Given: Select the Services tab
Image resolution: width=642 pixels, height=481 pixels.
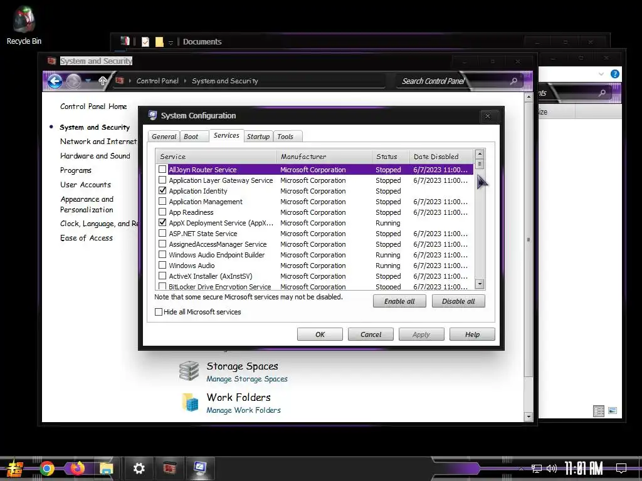Looking at the screenshot, I should click(226, 135).
